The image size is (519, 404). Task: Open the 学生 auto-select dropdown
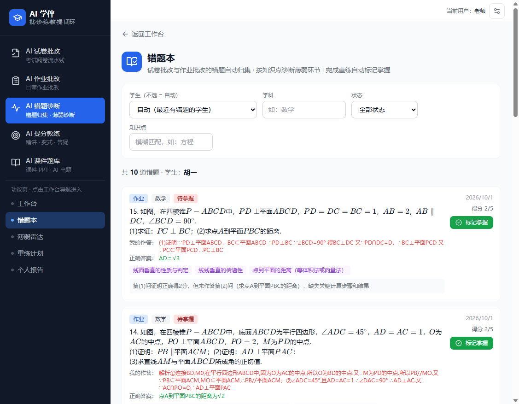[x=193, y=110]
